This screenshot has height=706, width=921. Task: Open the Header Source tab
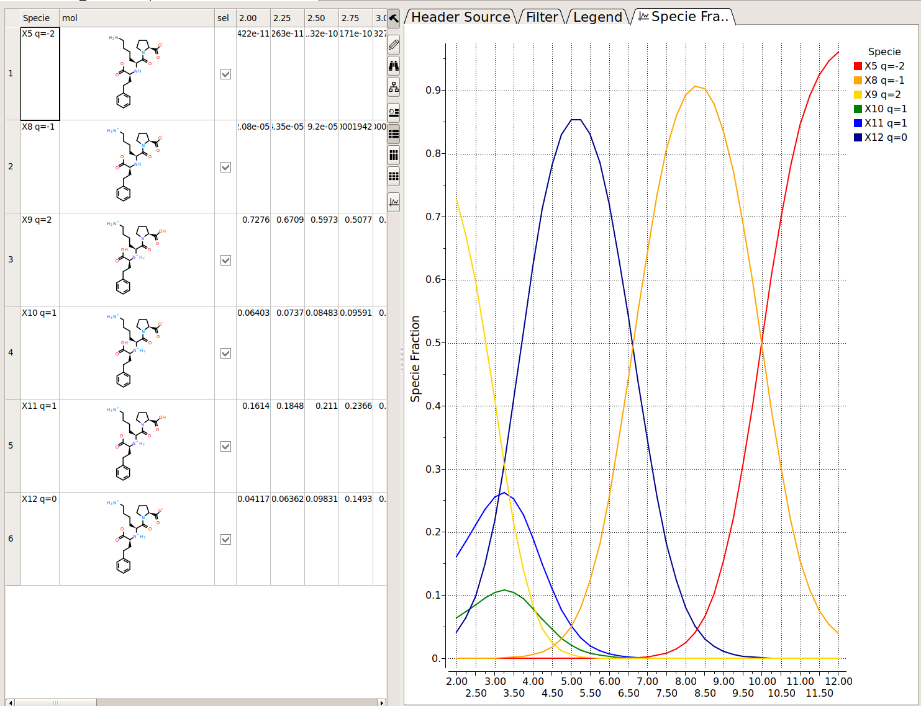pos(461,17)
